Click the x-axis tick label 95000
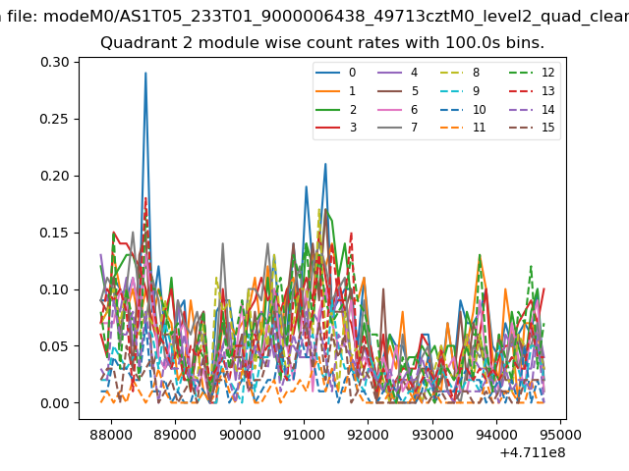Screen dimensions: 629x471 pos(560,435)
